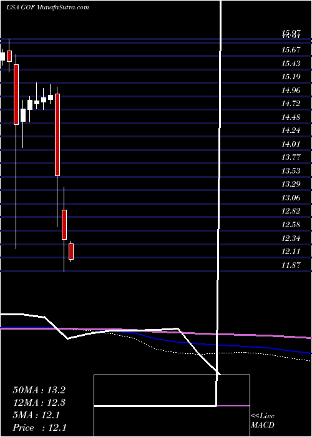Click the 14.72 price axis label
Screen dimensions: 312x437
(291, 104)
